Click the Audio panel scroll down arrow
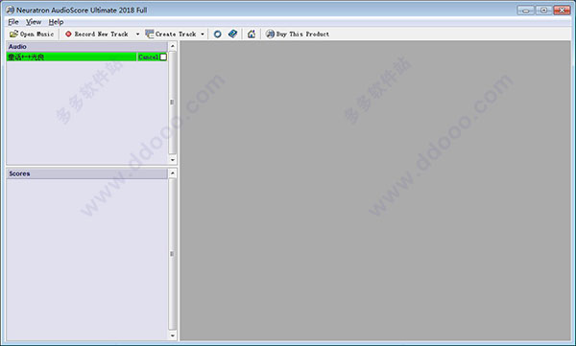Screen dimensions: 576x346 (x=172, y=160)
